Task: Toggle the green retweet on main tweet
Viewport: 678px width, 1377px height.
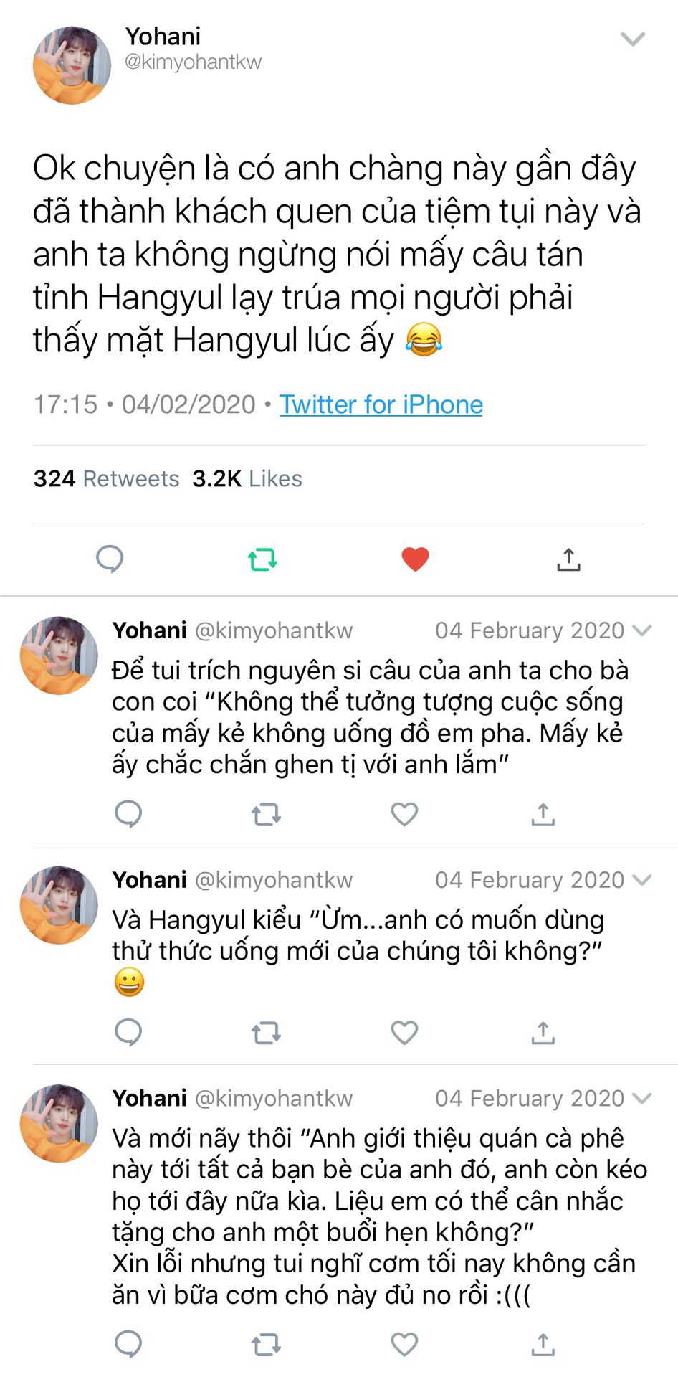Action: [x=262, y=559]
